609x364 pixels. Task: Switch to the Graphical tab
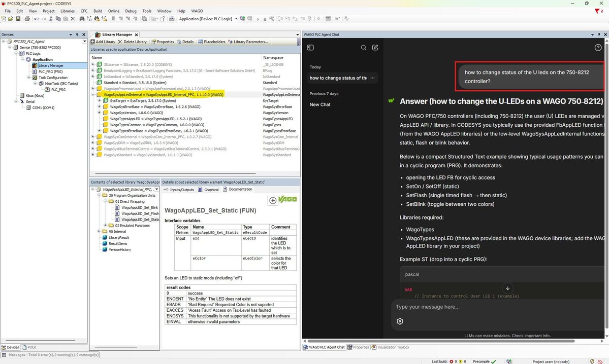pos(209,190)
